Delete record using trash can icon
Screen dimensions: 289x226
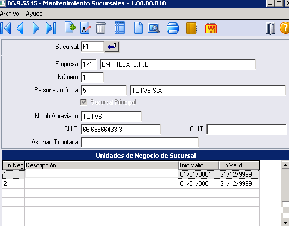pos(101,28)
